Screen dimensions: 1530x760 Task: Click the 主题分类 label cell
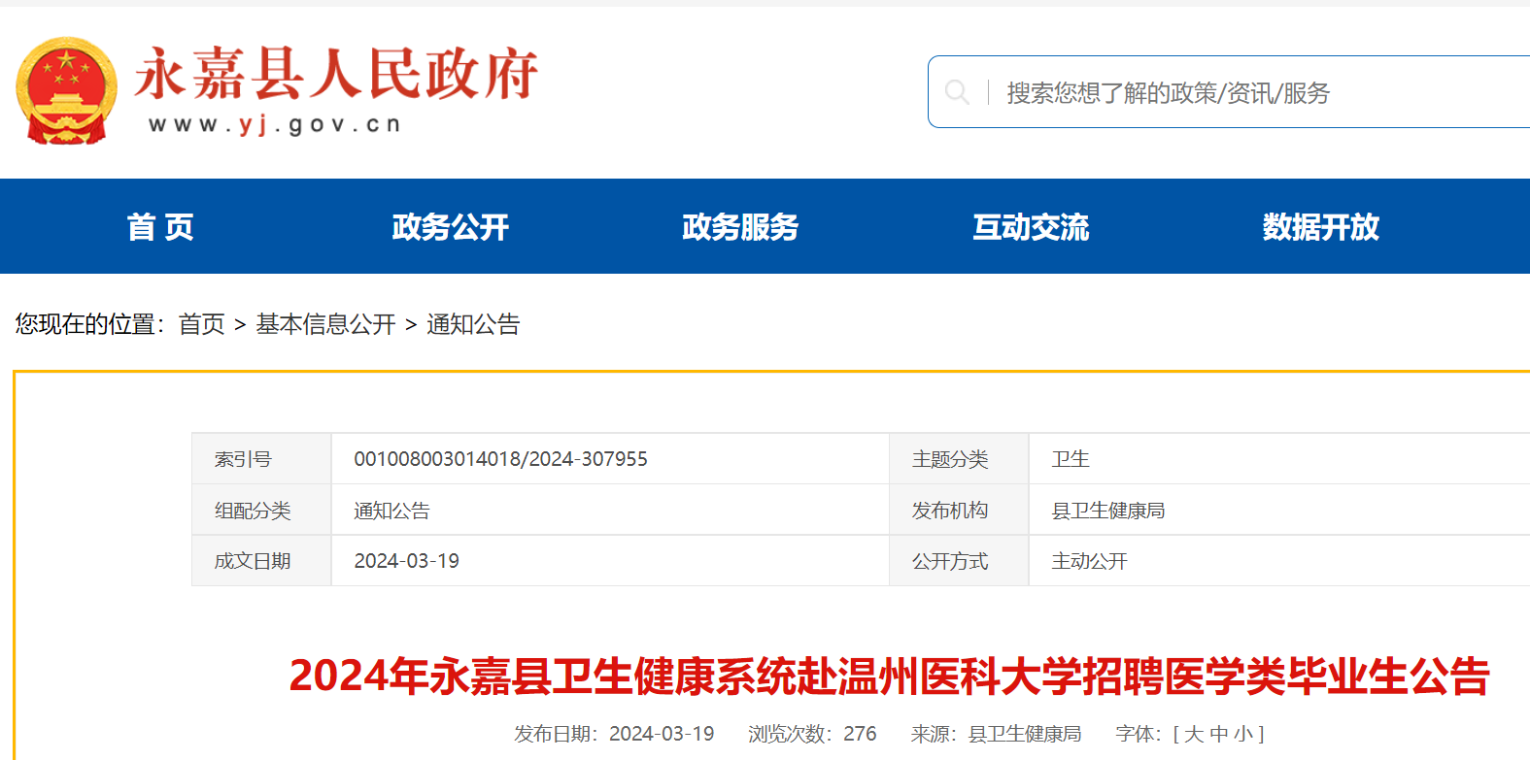tap(959, 459)
